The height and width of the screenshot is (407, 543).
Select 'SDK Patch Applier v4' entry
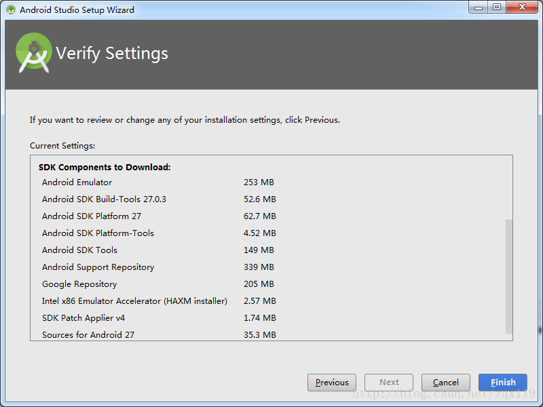click(83, 317)
